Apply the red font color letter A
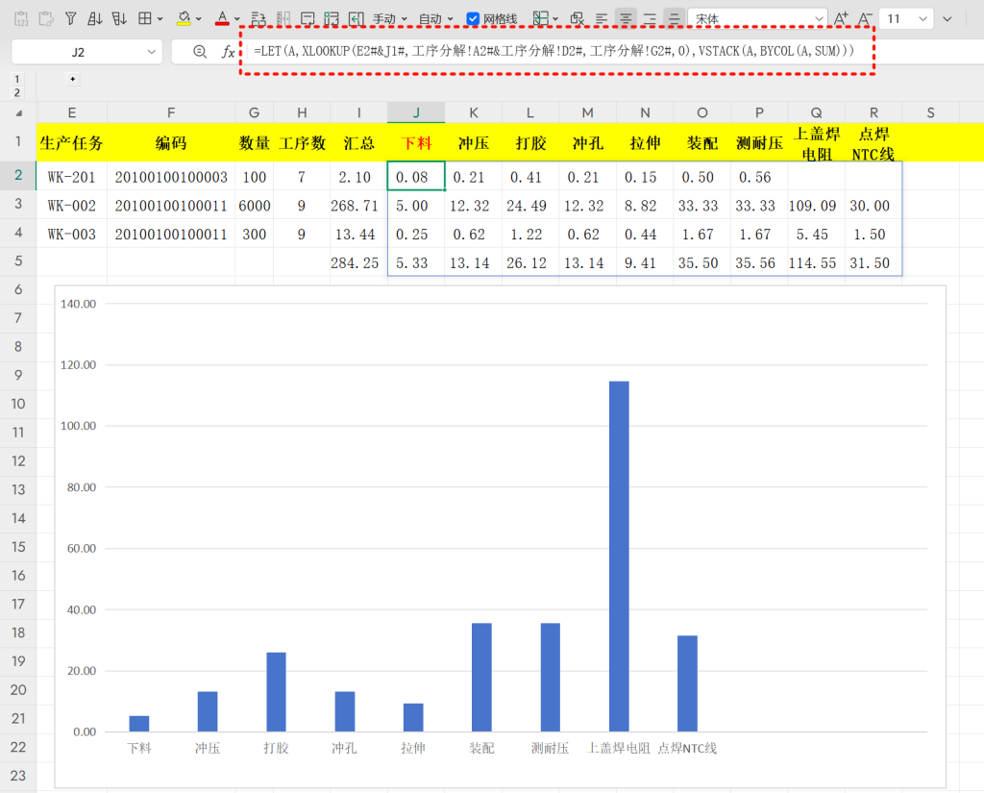The image size is (984, 793). click(222, 19)
